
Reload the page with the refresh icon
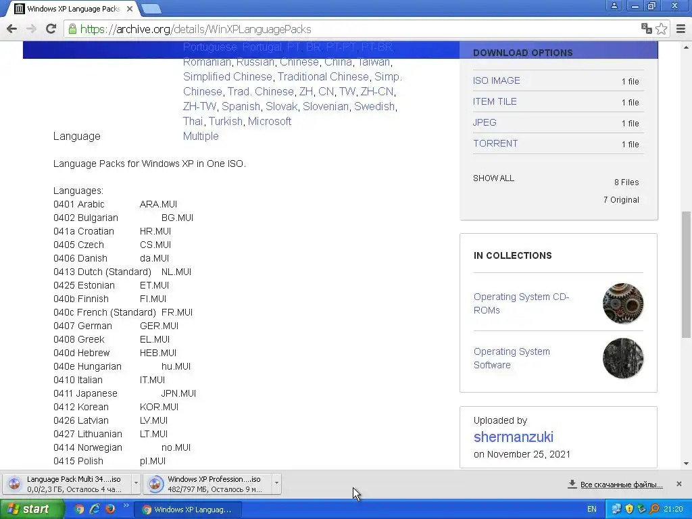[x=51, y=29]
